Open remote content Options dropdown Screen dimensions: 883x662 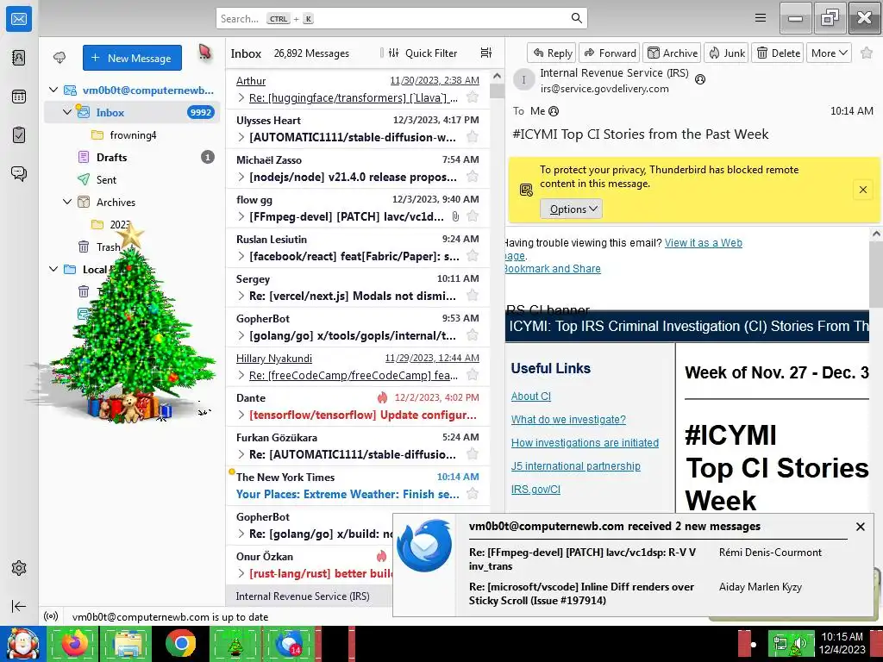[572, 209]
